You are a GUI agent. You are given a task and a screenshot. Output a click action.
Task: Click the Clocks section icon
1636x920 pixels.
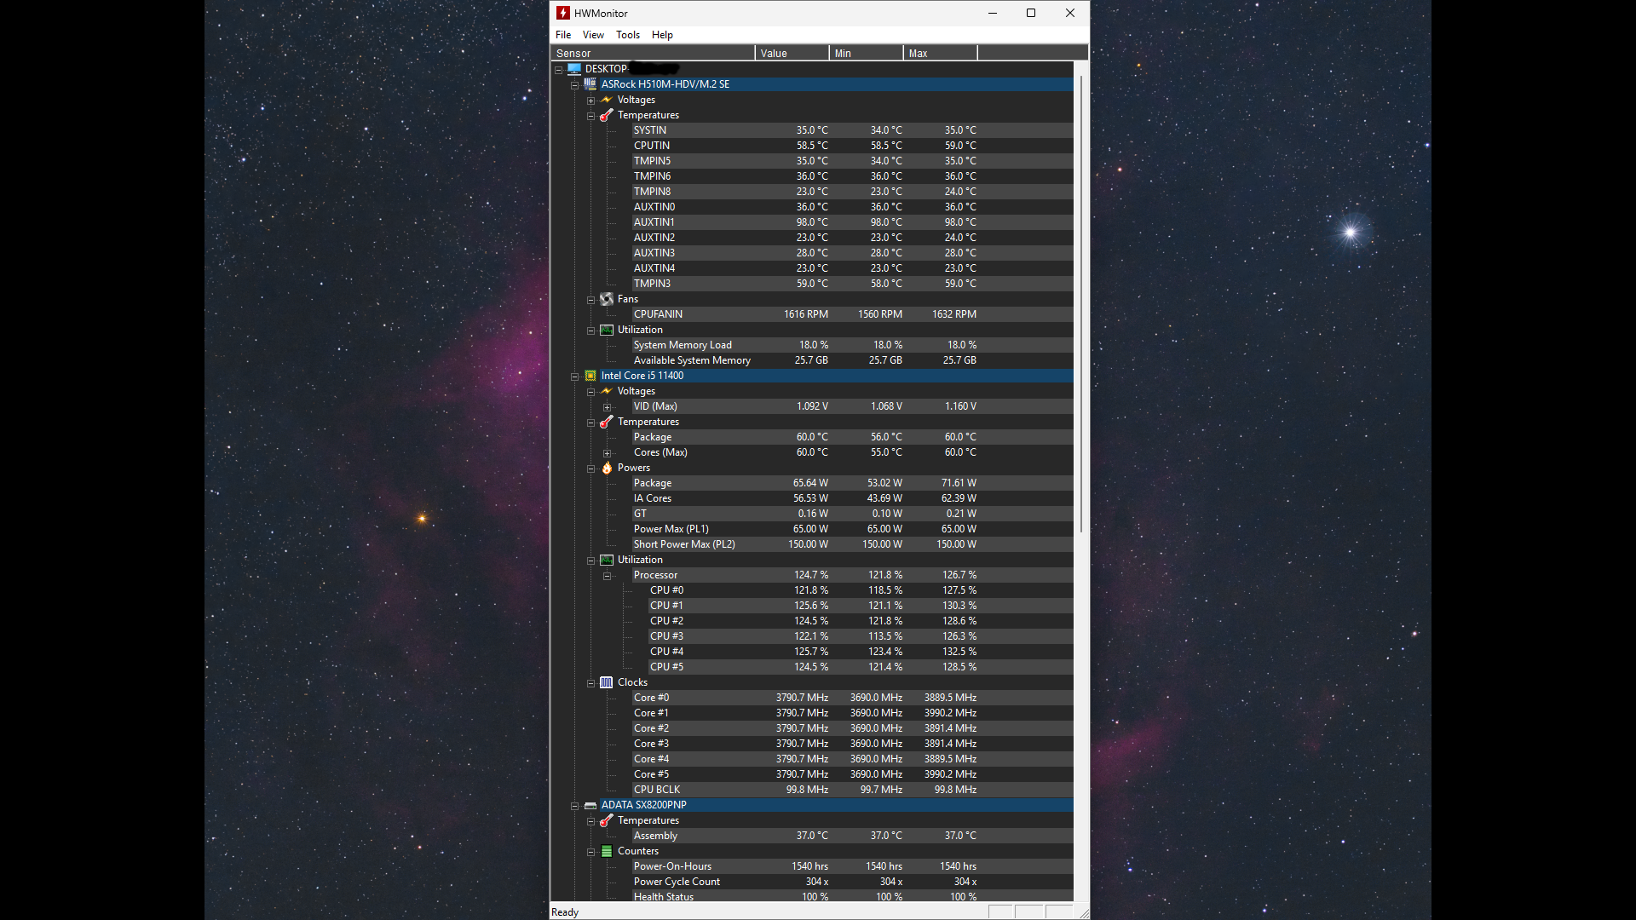point(607,682)
